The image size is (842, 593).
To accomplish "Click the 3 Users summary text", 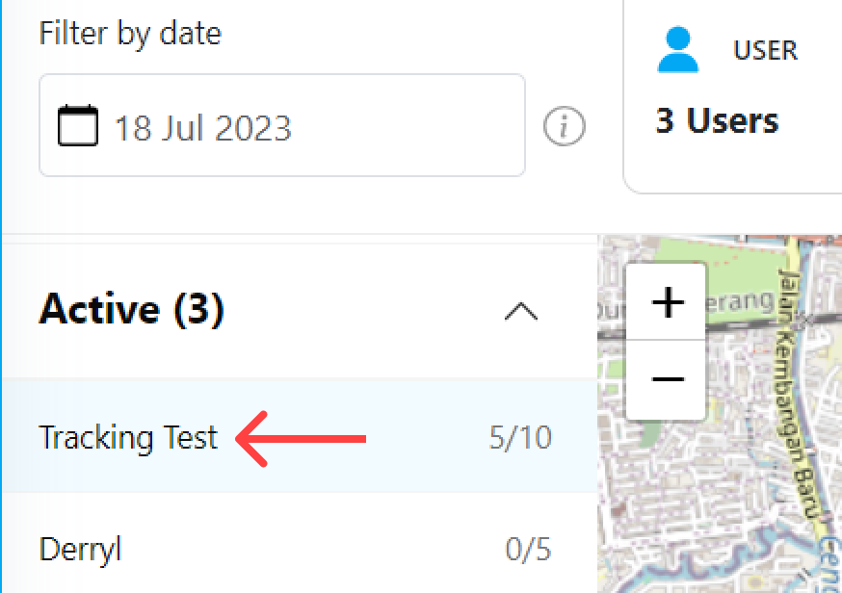I will pos(717,121).
